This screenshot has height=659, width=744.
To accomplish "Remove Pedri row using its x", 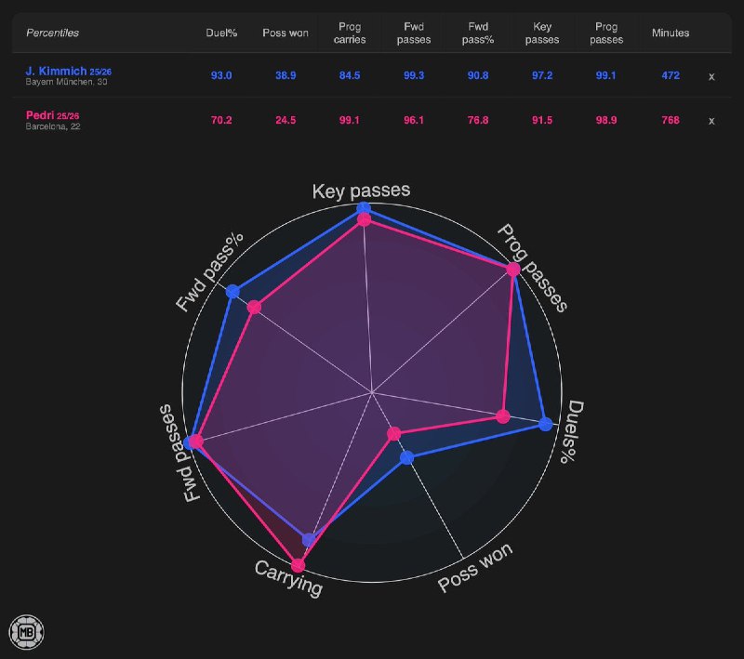I will (x=711, y=121).
